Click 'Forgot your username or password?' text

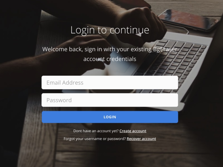pos(95,139)
